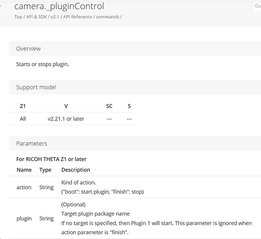Image resolution: width=261 pixels, height=239 pixels.
Task: Open the Top breadcrumb link
Action: click(x=18, y=17)
